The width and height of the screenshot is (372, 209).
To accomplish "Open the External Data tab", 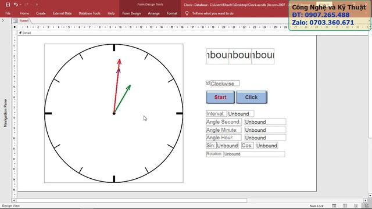I will point(62,13).
